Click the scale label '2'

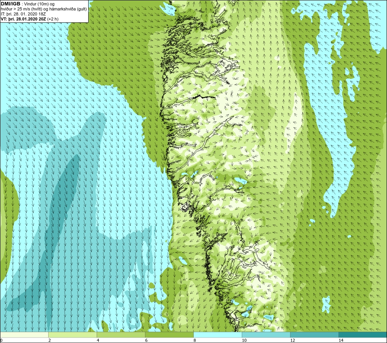50,340
